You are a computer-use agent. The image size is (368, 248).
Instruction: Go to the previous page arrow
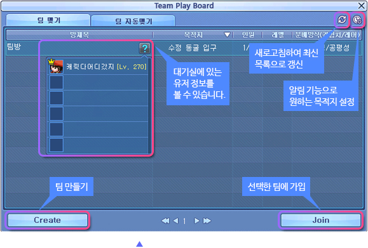click(x=176, y=221)
